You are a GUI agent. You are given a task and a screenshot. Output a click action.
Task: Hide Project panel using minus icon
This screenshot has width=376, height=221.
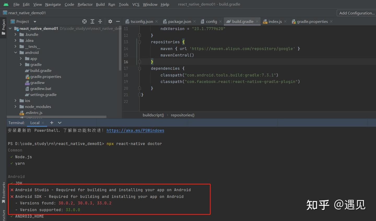(117, 21)
